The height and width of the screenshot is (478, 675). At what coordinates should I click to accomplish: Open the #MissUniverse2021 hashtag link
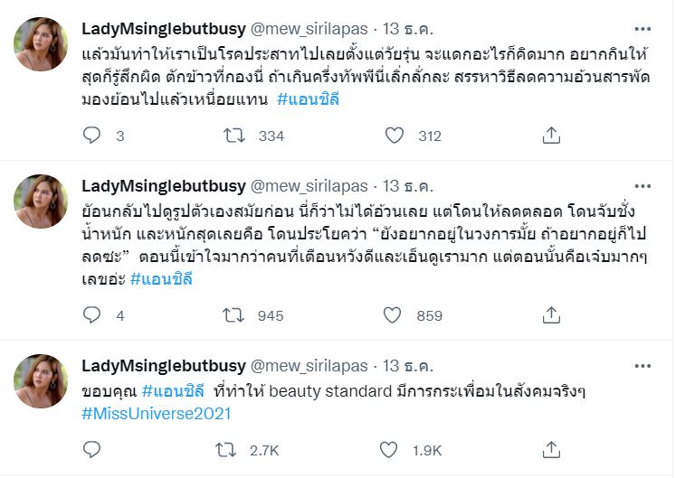point(157,414)
